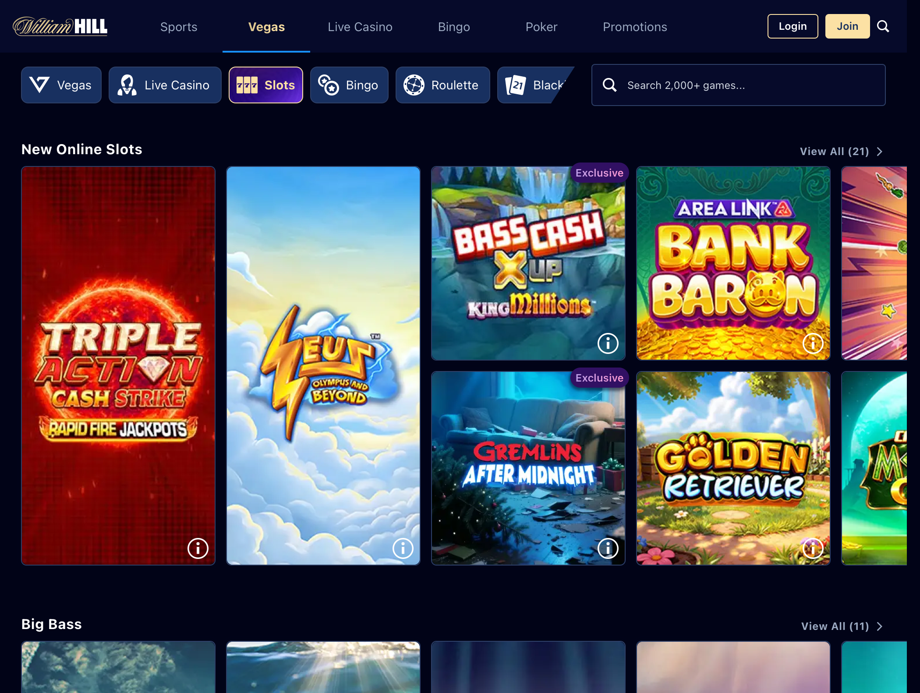Show info for Zeus Olympus and Beyond
Image resolution: width=920 pixels, height=693 pixels.
403,548
